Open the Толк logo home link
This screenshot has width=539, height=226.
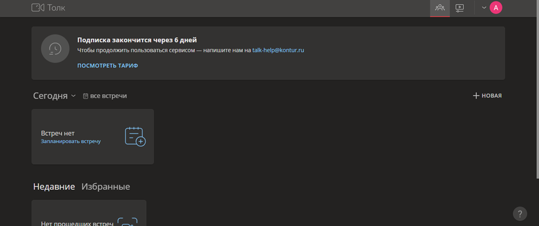coord(48,7)
